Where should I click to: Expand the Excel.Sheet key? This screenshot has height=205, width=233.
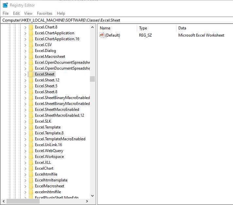pyautogui.click(x=25, y=75)
